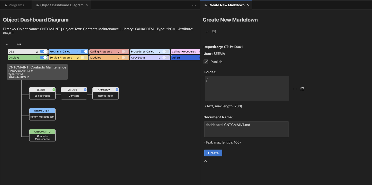The image size is (372, 185).
Task: Select the RTNMSGTEXT program node
Action: [42, 114]
